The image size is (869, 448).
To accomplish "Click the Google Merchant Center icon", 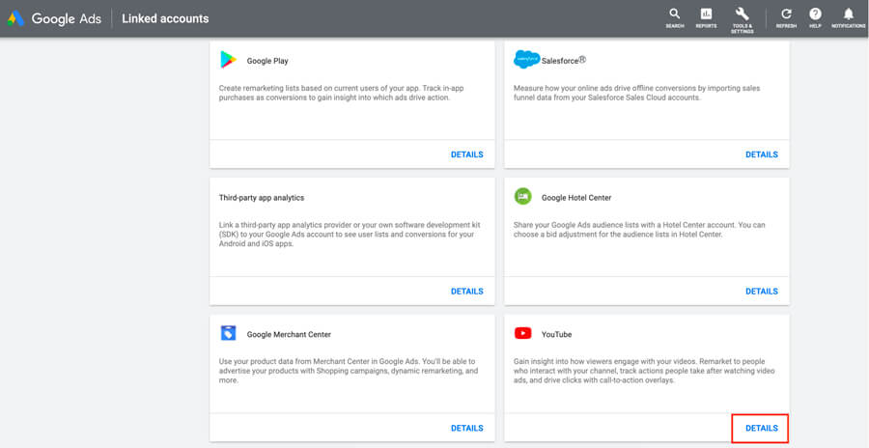I will click(228, 334).
